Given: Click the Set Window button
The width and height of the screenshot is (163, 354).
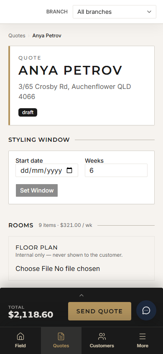Looking at the screenshot, I should pos(37,190).
